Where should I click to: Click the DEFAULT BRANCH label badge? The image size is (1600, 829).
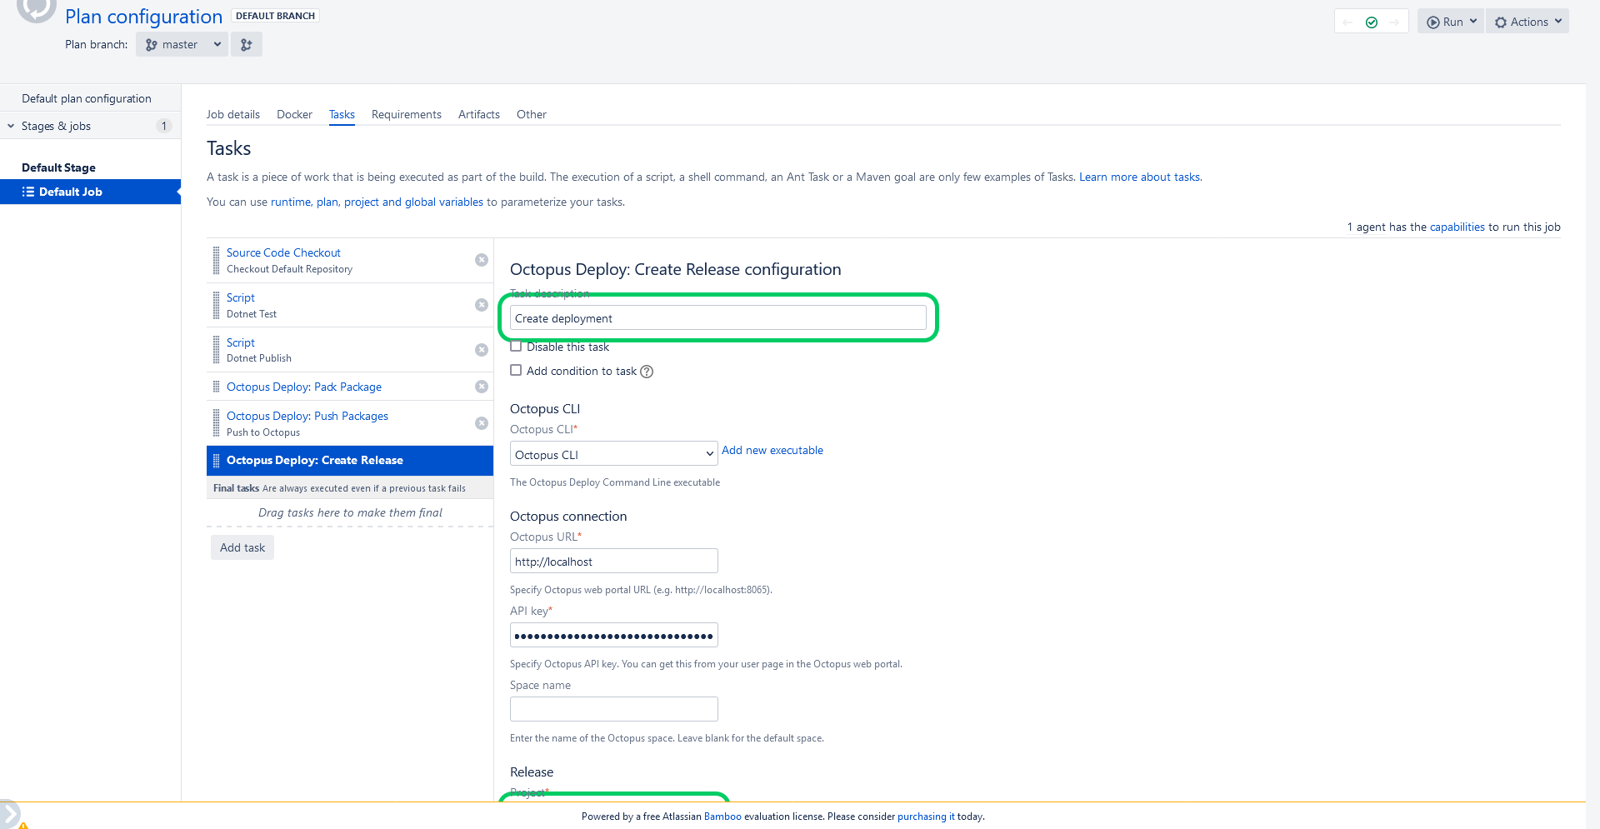click(x=275, y=16)
